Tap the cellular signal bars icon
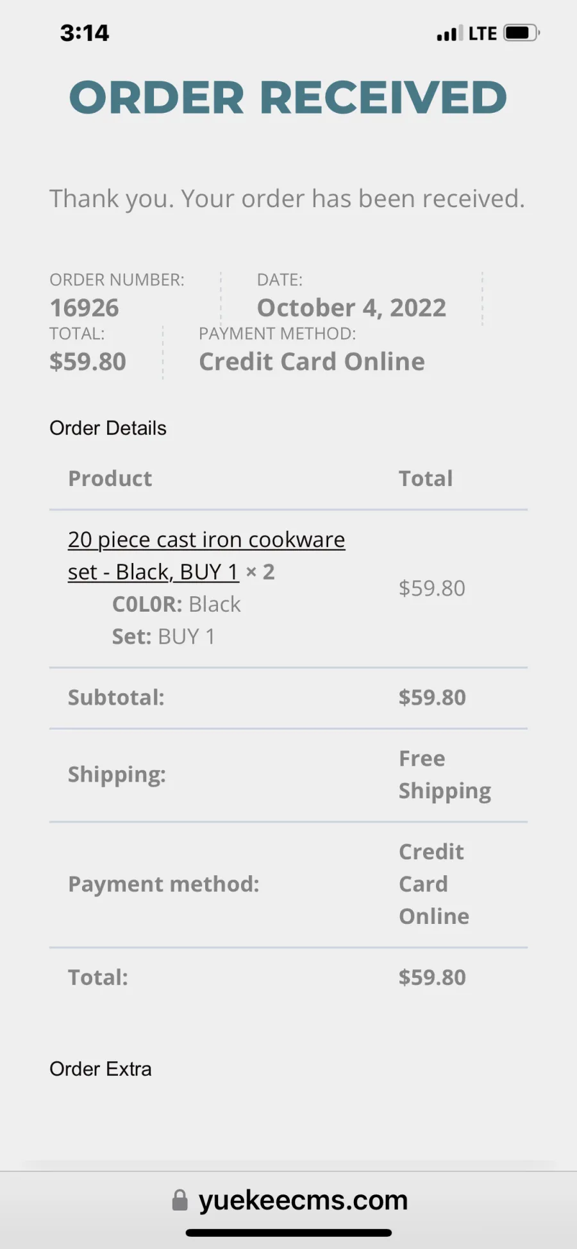This screenshot has height=1249, width=577. point(450,33)
